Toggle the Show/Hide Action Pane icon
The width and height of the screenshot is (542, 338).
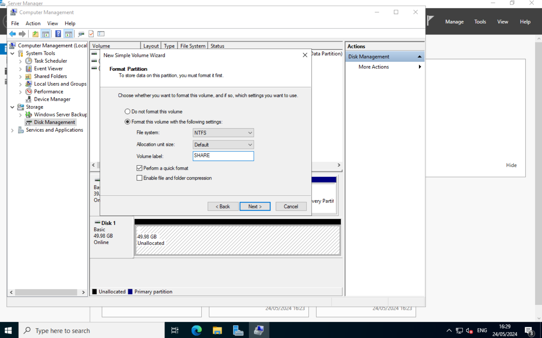click(x=69, y=34)
